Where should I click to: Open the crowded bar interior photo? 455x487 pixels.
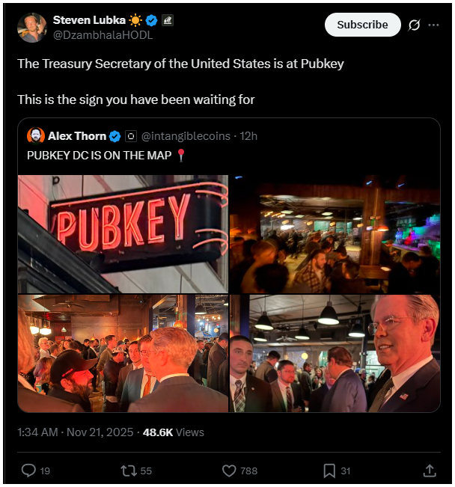coord(335,233)
